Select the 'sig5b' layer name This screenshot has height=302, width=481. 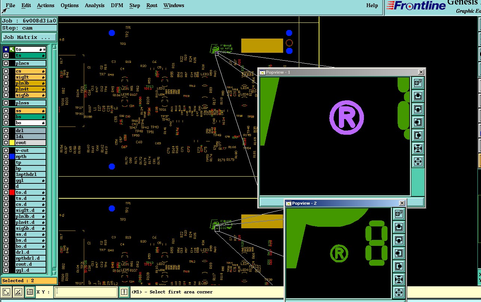click(x=30, y=95)
